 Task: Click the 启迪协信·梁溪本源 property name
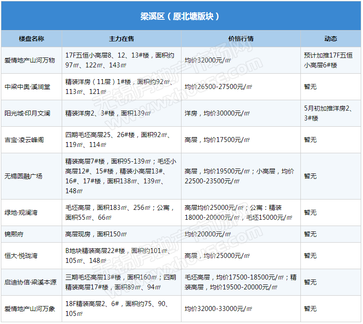pos(31,282)
